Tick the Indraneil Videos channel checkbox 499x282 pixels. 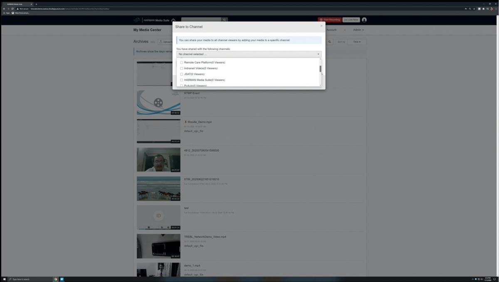(x=181, y=68)
